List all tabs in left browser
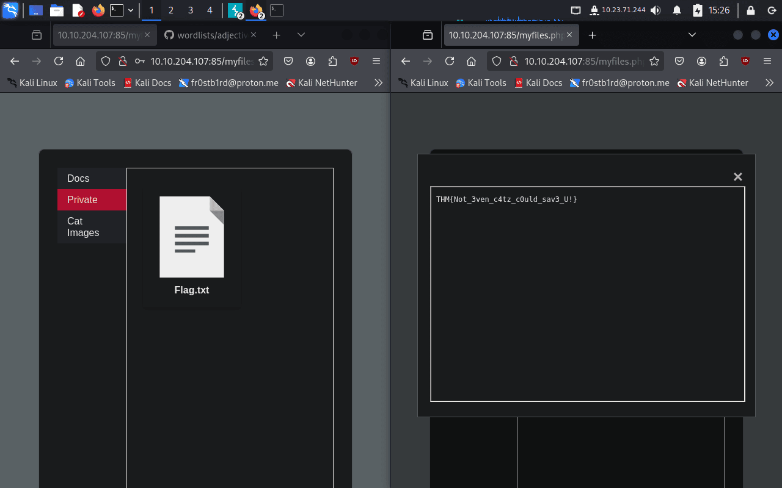782x488 pixels. tap(301, 35)
